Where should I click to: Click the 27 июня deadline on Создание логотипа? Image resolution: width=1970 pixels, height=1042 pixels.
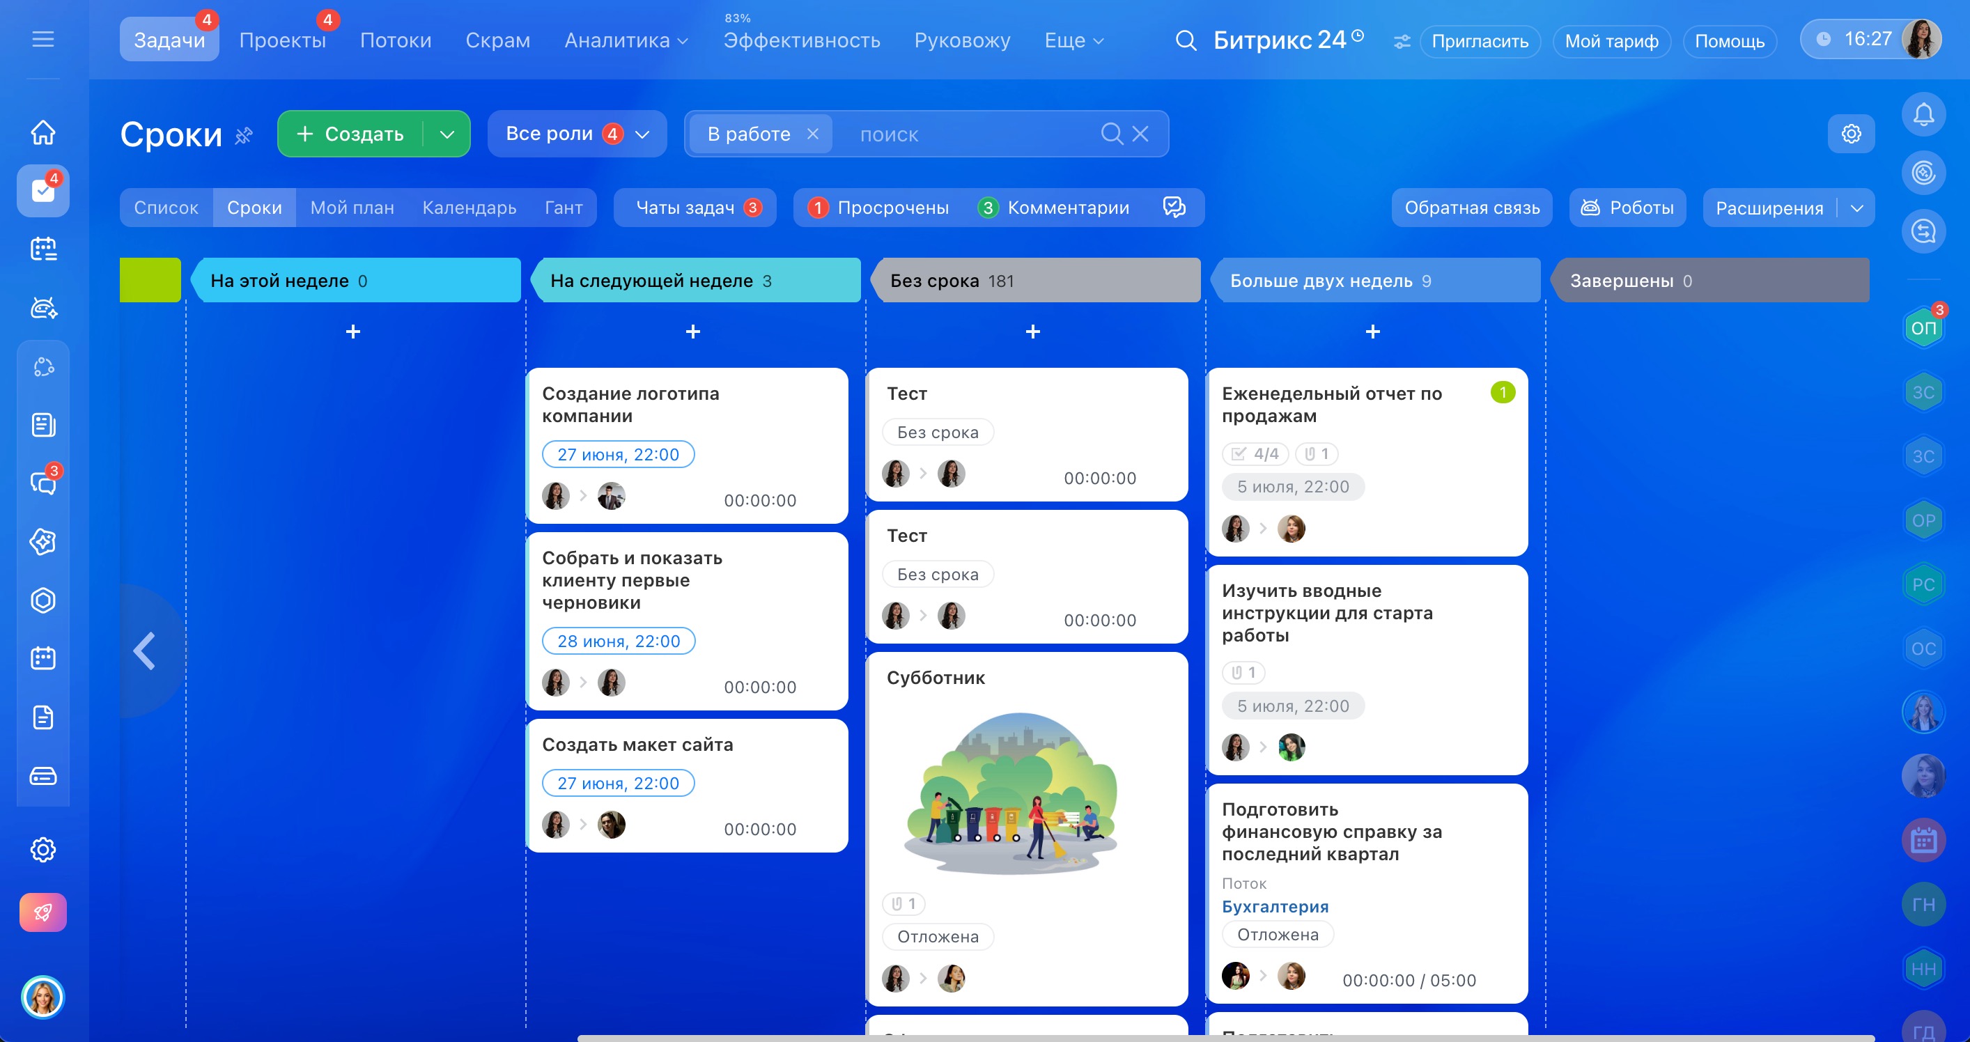[x=618, y=454]
